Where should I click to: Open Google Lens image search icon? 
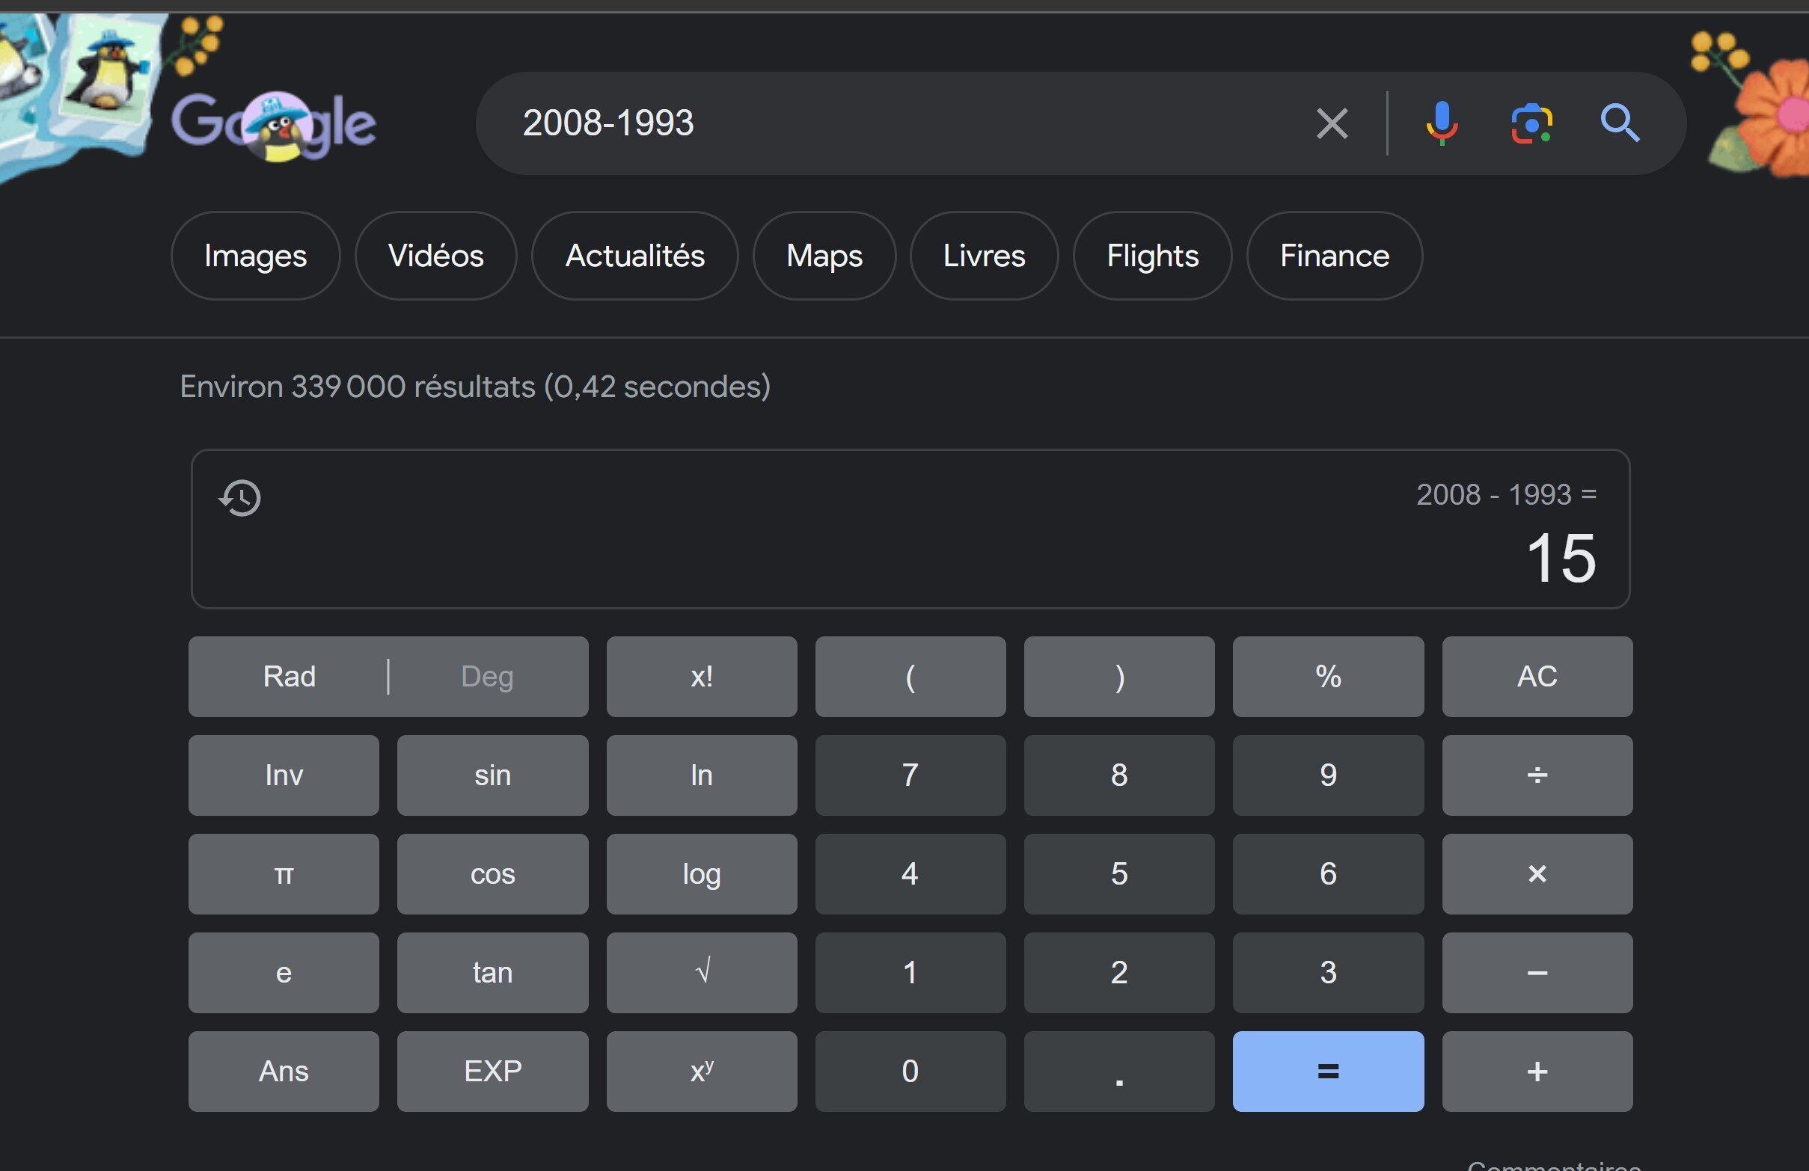[x=1531, y=123]
